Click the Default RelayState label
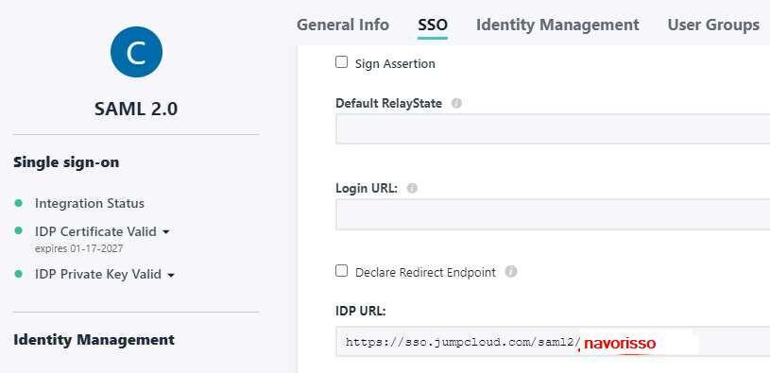Screen dimensions: 770x373 [389, 104]
